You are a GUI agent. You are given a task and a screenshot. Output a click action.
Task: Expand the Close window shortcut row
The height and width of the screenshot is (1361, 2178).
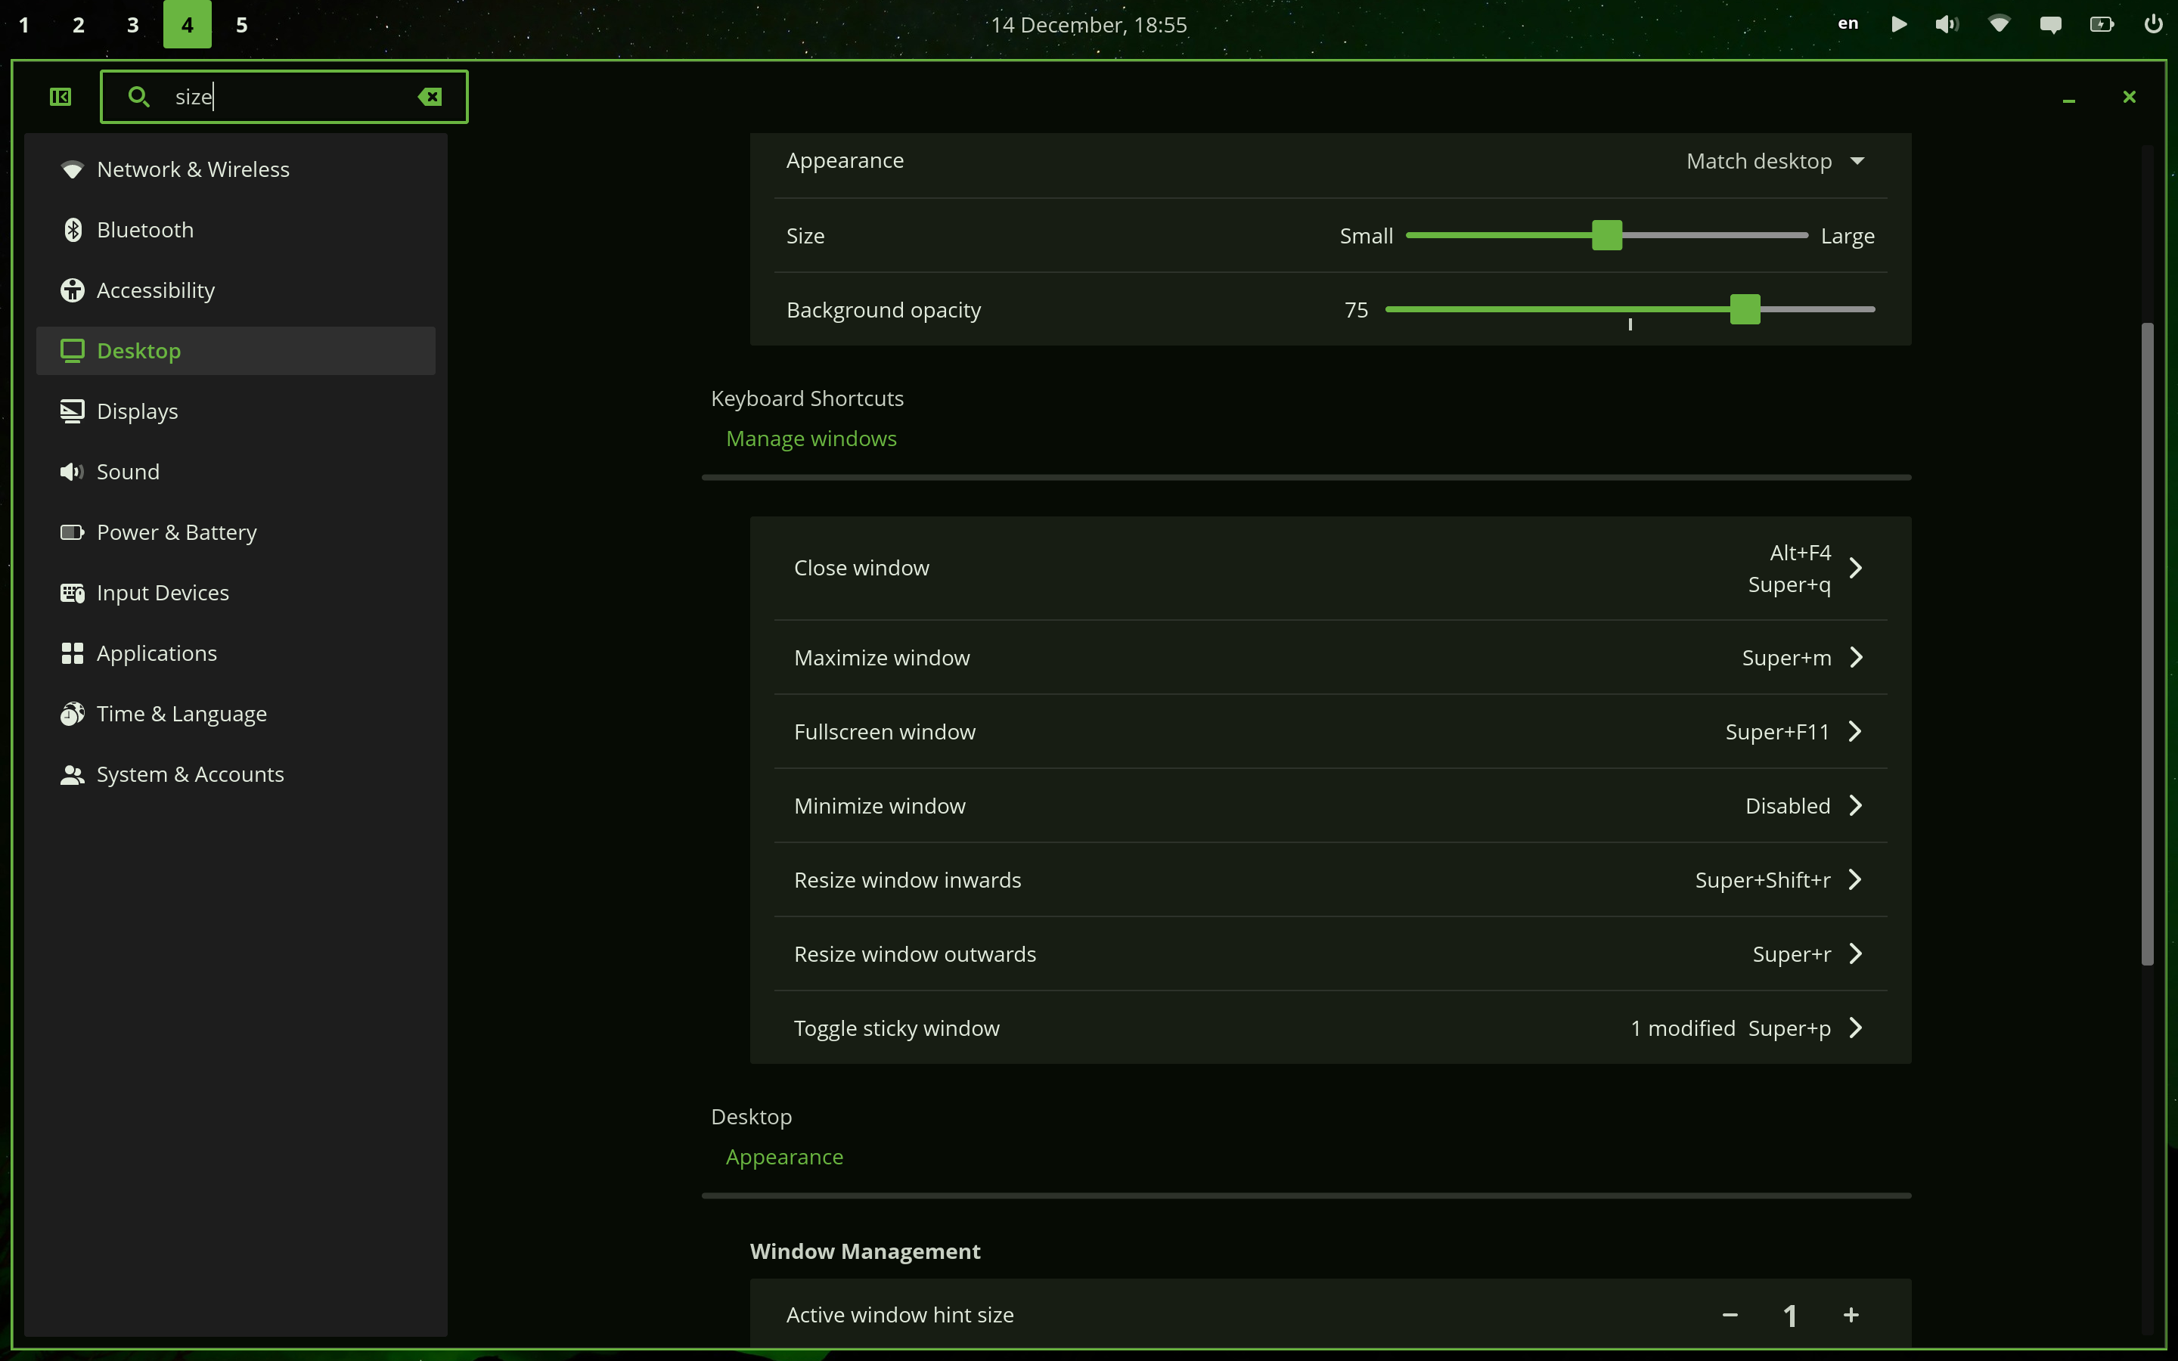[1855, 568]
